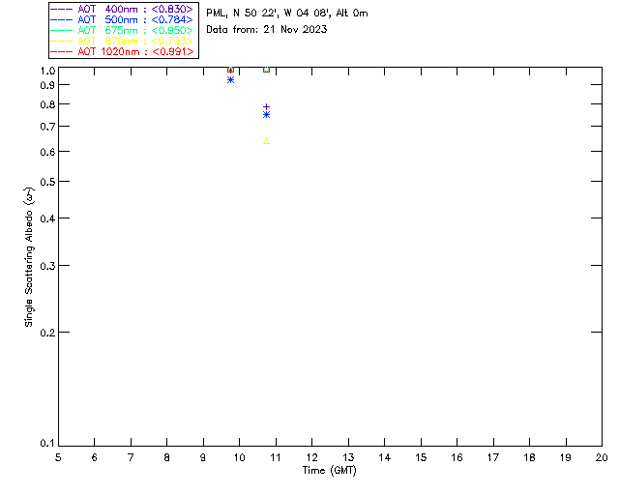619x495 pixels.
Task: Click the x-axis tick label '12'
Action: pyautogui.click(x=311, y=457)
